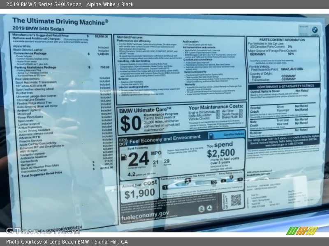The height and width of the screenshot is (246, 329).
Task: Click the large '$0' maintenance figure
Action: [131, 124]
